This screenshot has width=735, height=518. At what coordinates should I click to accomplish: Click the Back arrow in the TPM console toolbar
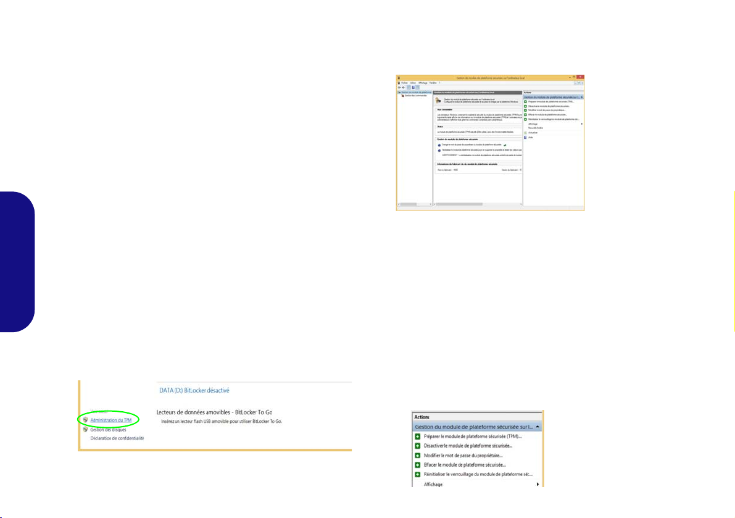coord(399,88)
